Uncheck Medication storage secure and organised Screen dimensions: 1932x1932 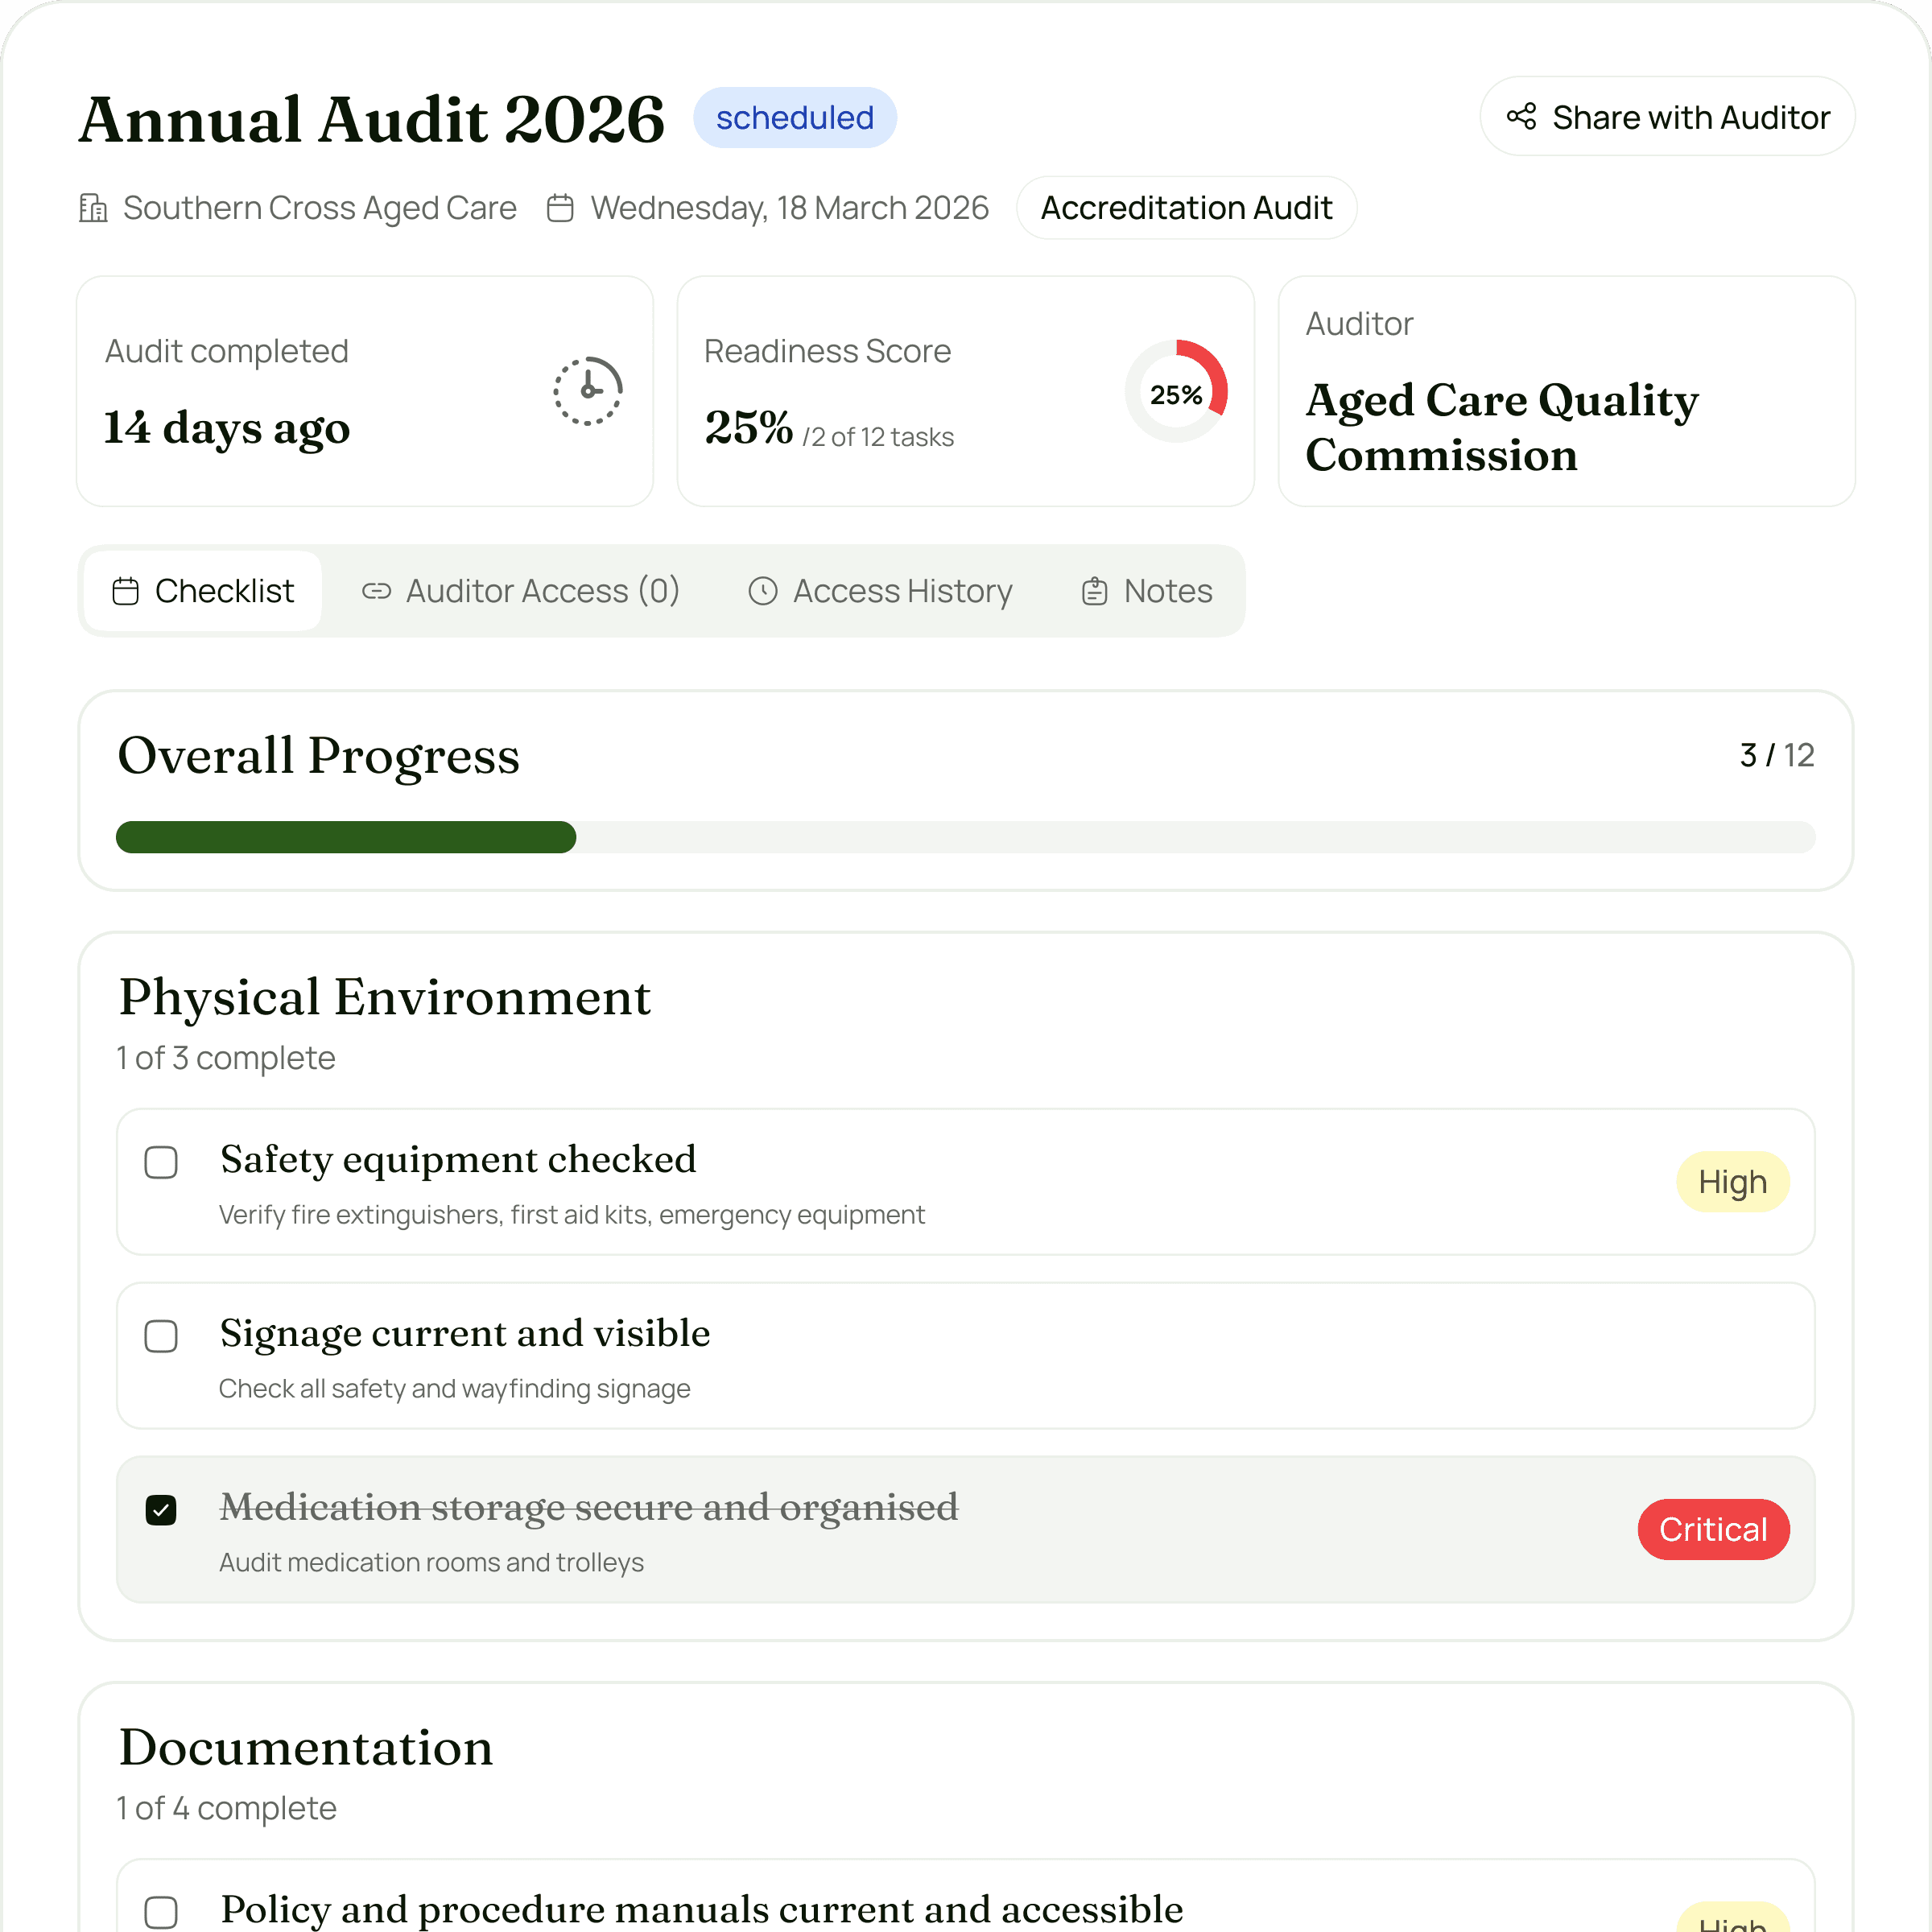pos(161,1510)
